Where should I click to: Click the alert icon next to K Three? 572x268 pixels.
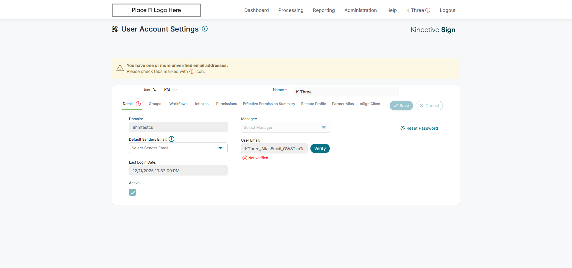coord(428,10)
